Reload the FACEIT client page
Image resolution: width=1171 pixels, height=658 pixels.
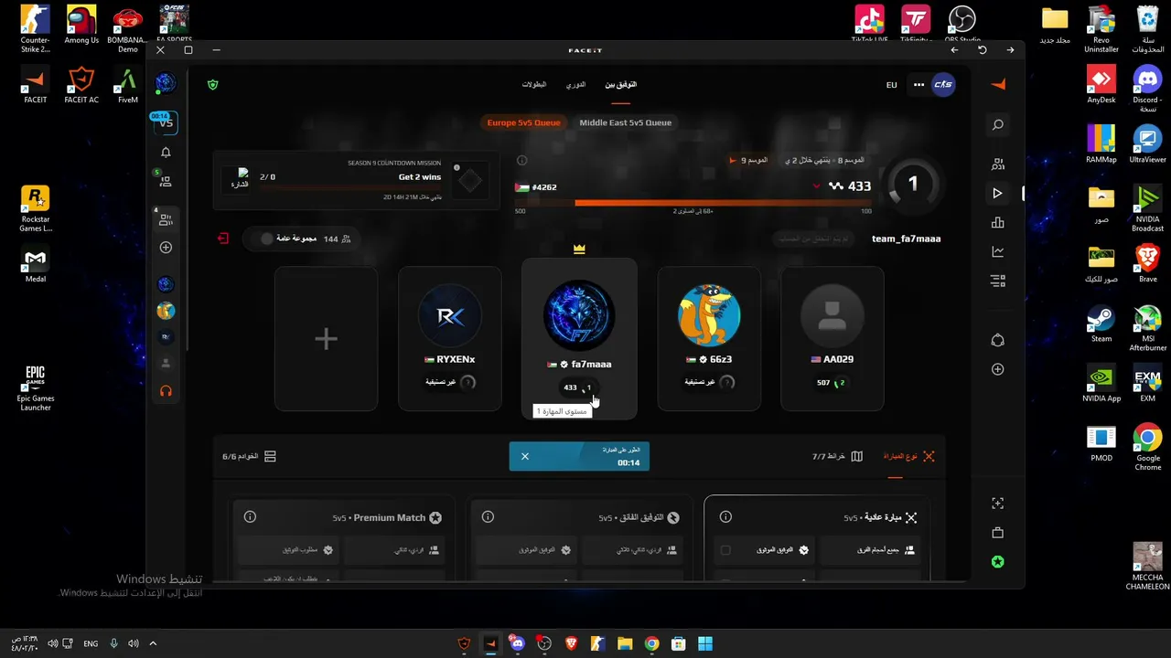coord(983,50)
